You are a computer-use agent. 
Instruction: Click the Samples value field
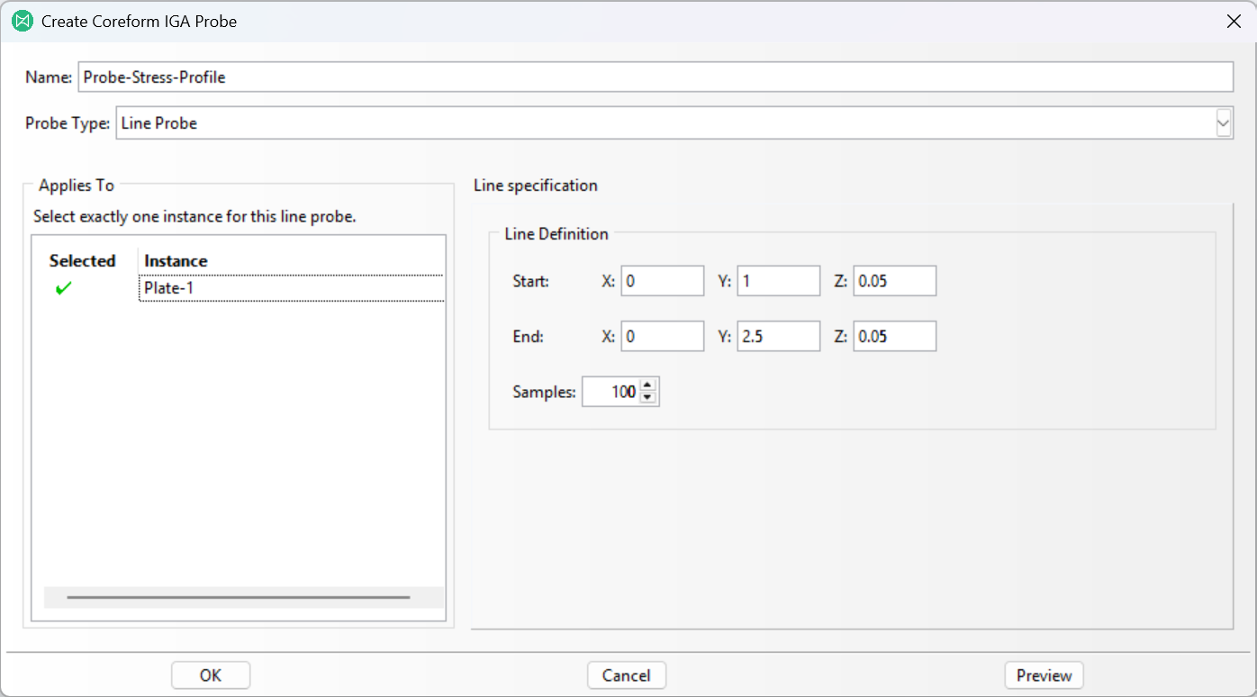point(610,392)
